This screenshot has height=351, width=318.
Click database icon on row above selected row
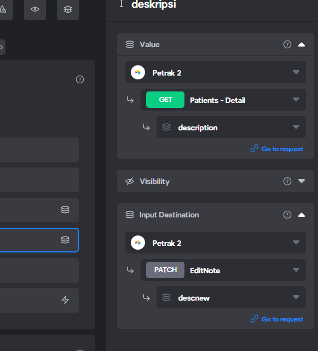pyautogui.click(x=65, y=210)
